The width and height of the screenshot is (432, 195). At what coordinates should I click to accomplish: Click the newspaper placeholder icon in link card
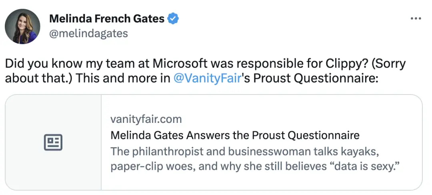click(x=53, y=142)
